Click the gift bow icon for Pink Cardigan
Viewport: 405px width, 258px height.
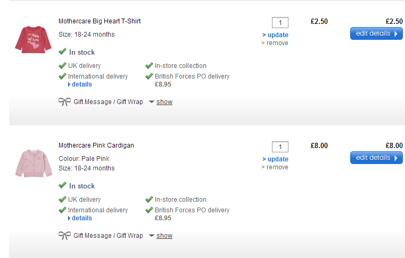click(x=64, y=236)
